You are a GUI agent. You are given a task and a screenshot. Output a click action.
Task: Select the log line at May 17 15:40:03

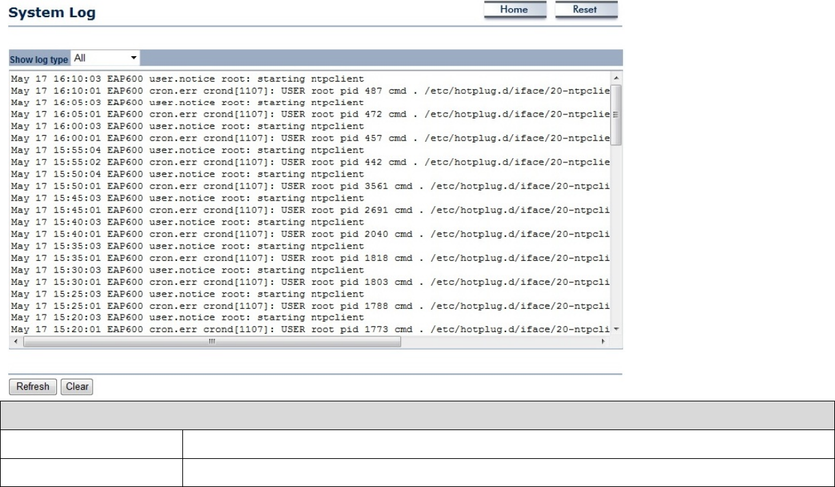click(188, 223)
